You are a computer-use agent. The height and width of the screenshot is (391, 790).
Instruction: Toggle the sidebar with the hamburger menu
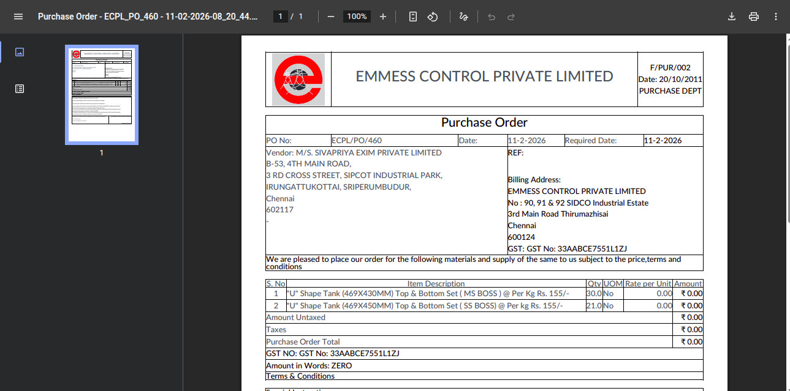(18, 17)
